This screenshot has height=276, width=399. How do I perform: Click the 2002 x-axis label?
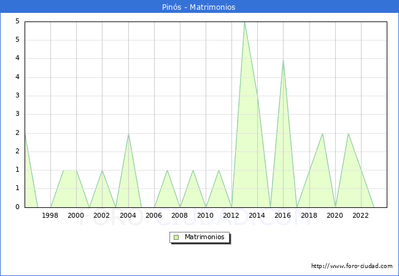click(x=101, y=215)
